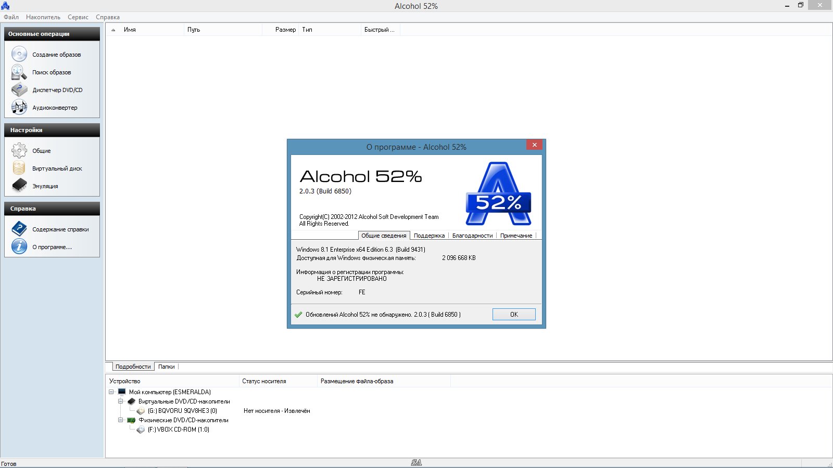Select (G:) BQVORU 9QV8HE3 (0) drive
This screenshot has height=468, width=833.
click(x=182, y=411)
